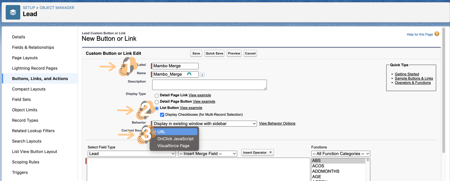Toggle the Display Checkboxes for Multi-Record Selection

tap(162, 115)
